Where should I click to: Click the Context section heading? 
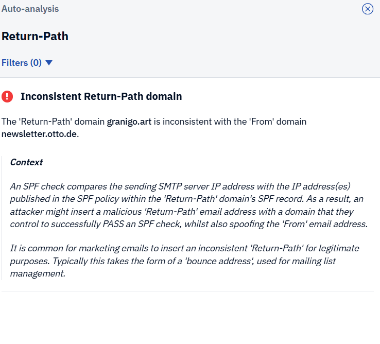coord(26,162)
